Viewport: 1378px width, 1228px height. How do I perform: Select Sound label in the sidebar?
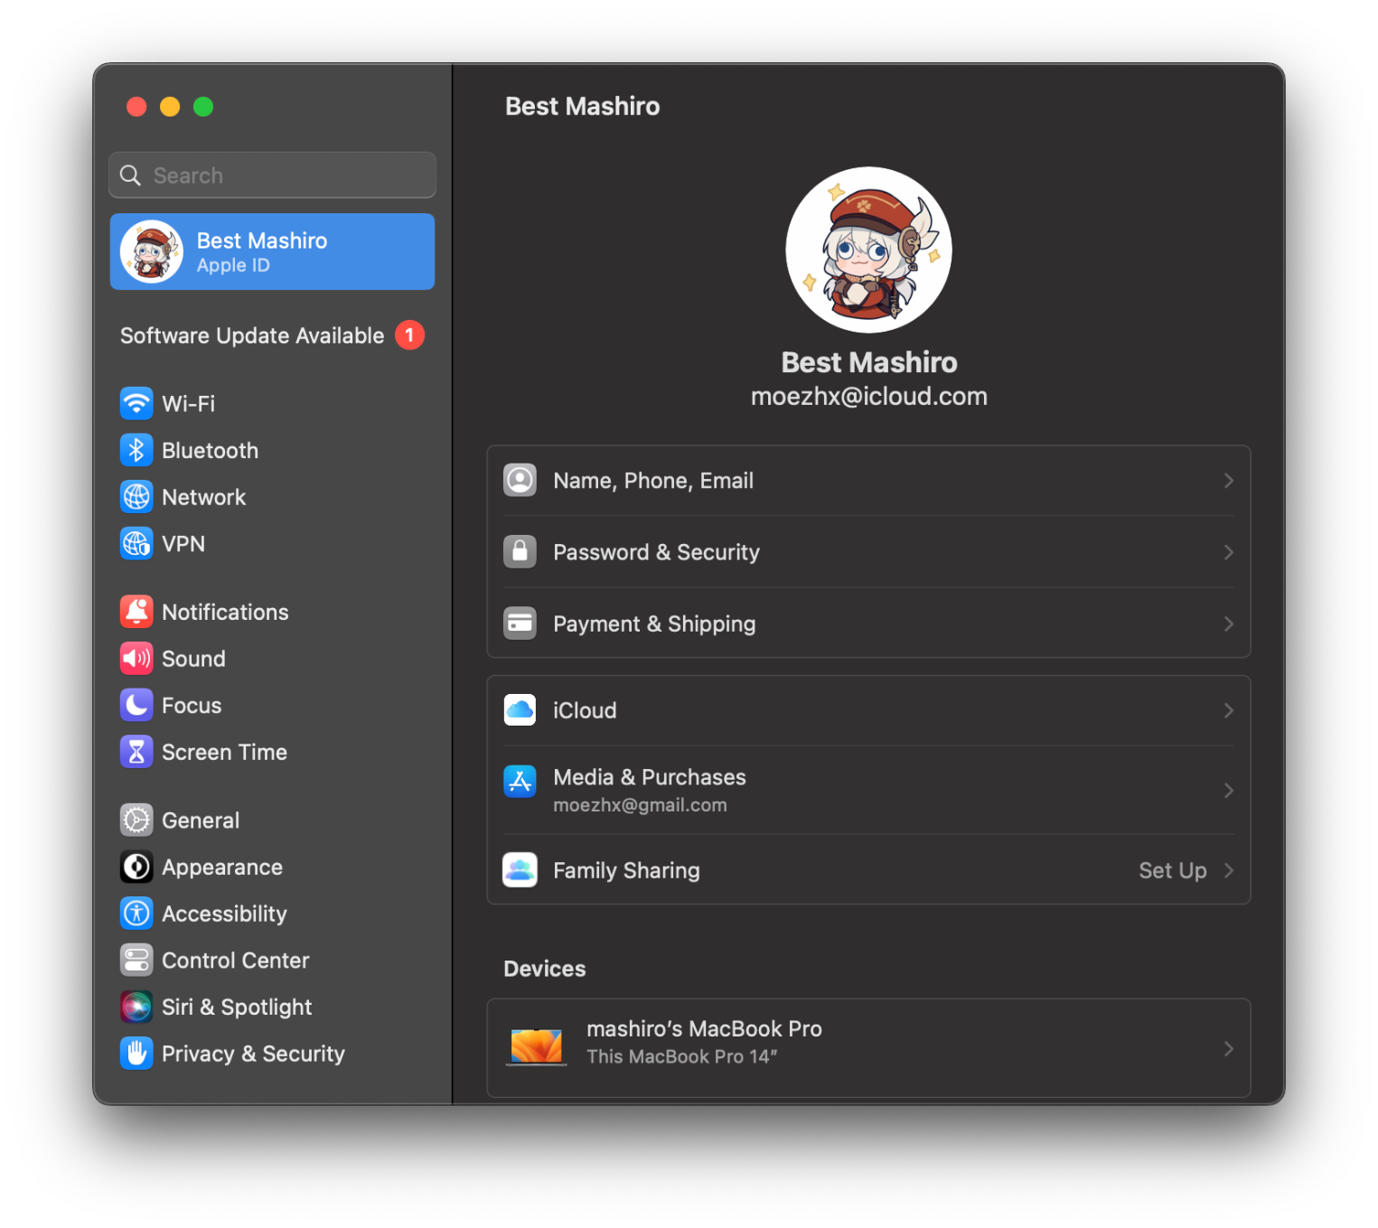tap(193, 659)
